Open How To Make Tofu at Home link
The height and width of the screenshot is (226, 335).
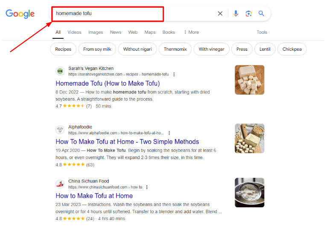pos(127,142)
